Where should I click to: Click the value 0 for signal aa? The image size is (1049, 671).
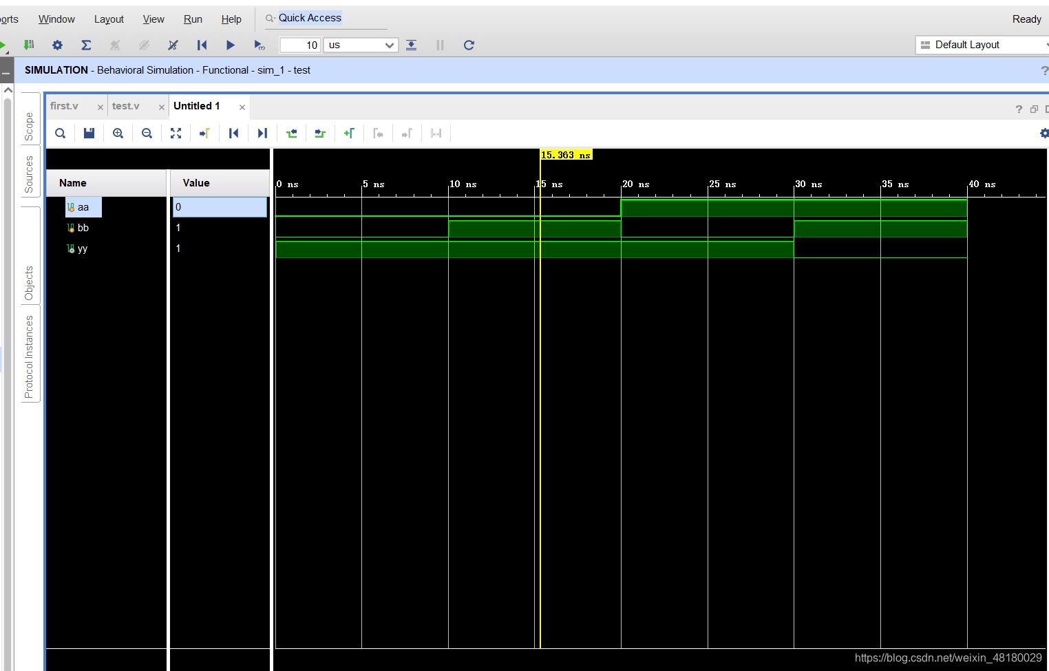pyautogui.click(x=220, y=207)
